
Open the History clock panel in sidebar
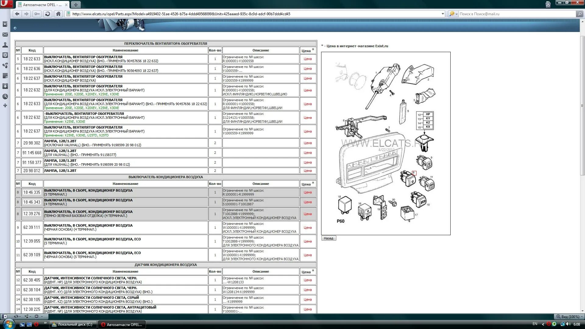(5, 97)
